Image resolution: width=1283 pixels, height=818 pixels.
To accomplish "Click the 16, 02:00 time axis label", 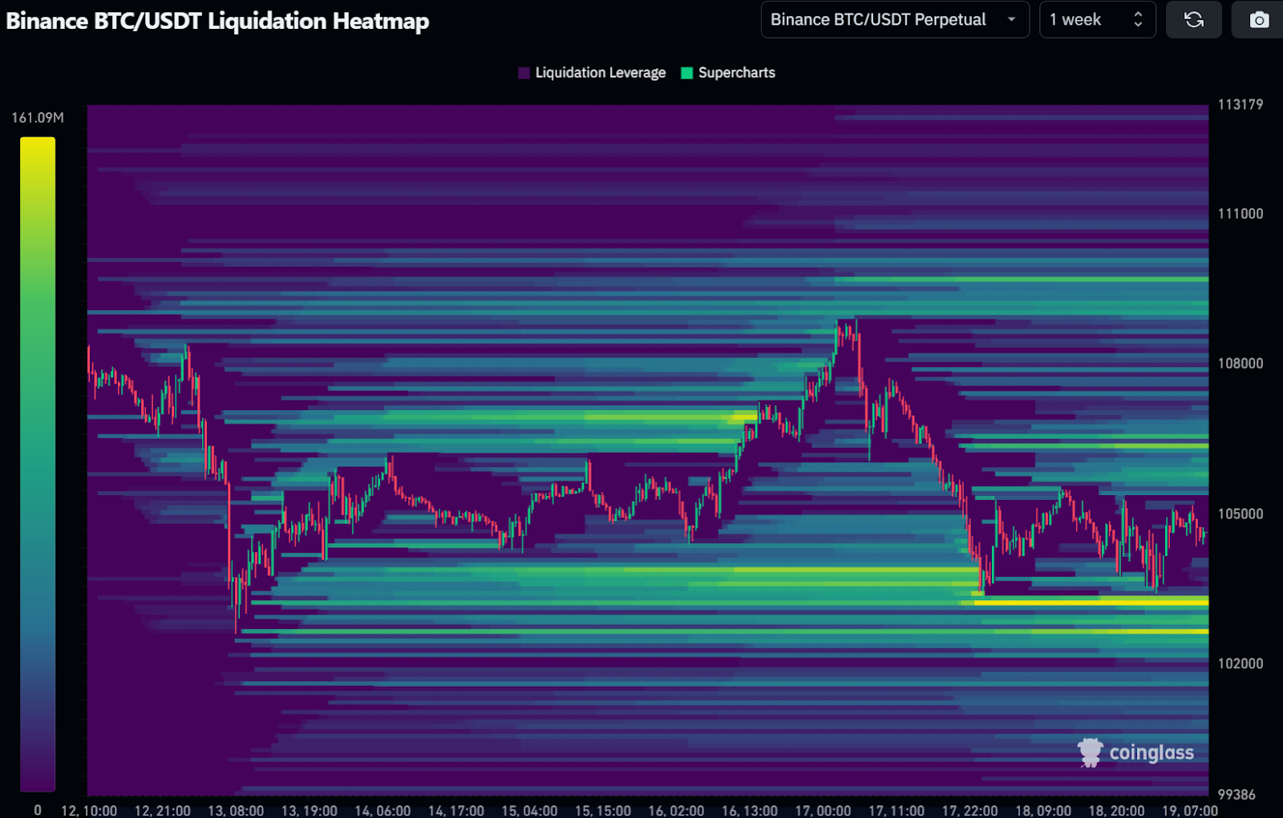I will click(x=676, y=811).
